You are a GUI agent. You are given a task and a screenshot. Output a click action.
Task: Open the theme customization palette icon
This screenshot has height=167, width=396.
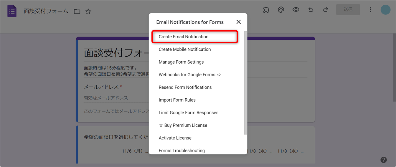click(281, 10)
